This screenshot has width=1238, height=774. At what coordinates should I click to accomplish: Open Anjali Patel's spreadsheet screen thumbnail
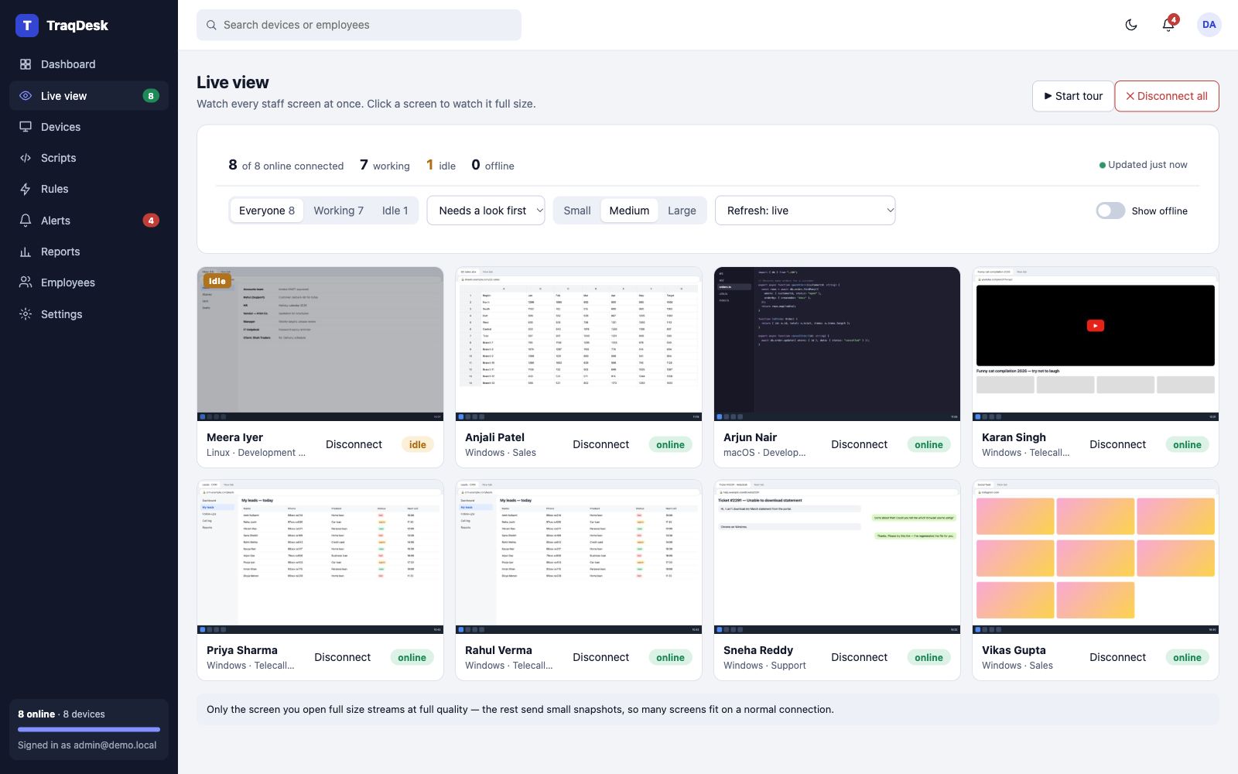(579, 344)
